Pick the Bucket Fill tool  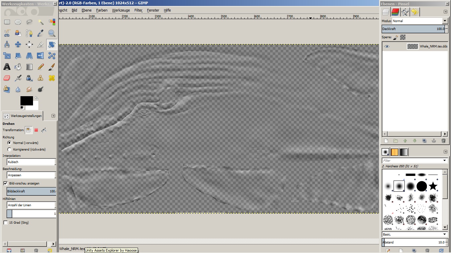tap(18, 67)
